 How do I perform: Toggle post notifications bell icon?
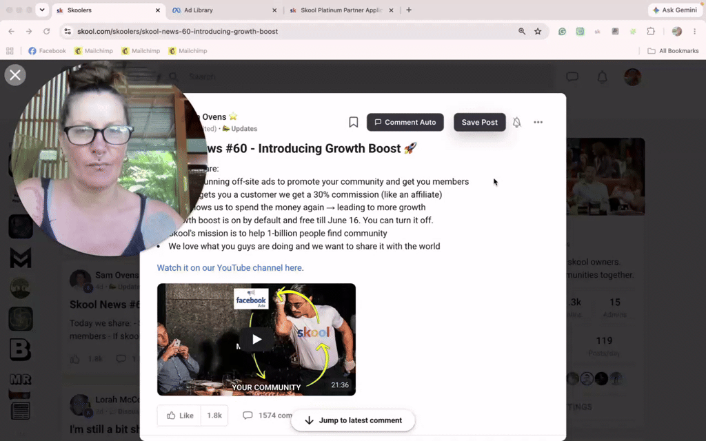click(517, 122)
